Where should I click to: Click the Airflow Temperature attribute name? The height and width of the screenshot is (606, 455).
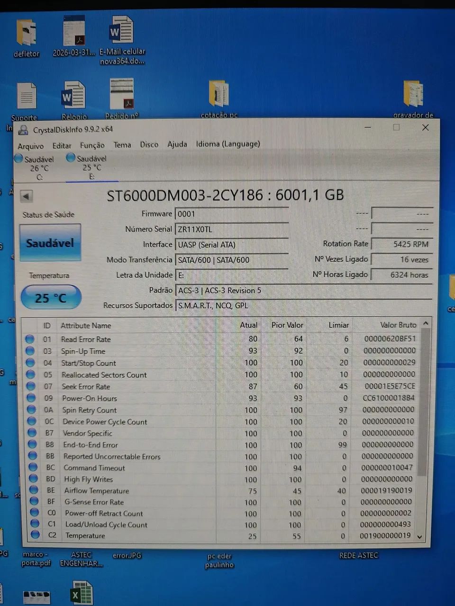(x=97, y=490)
